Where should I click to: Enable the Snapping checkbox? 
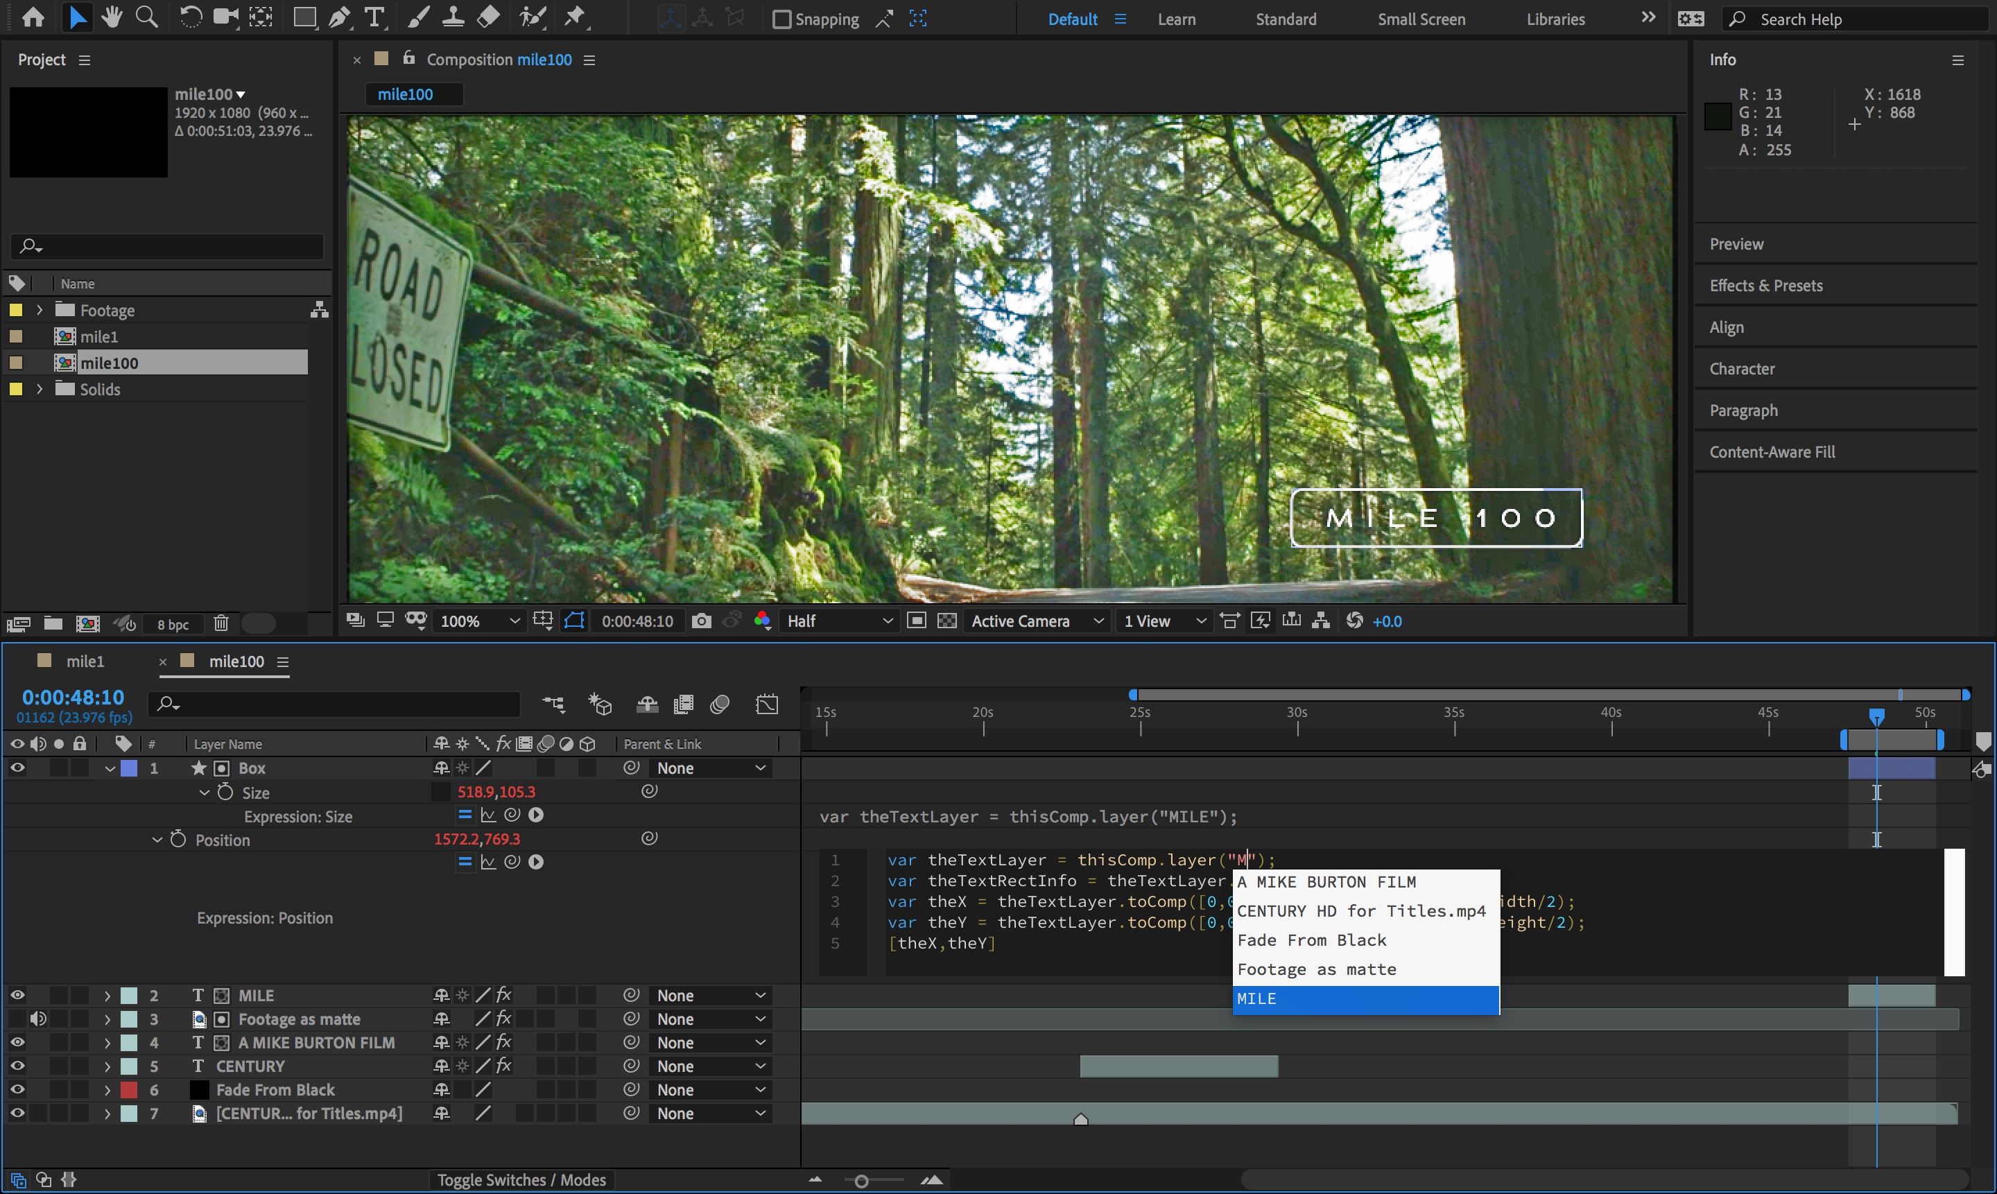pyautogui.click(x=781, y=19)
